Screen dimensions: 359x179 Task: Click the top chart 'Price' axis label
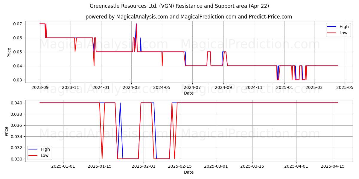pyautogui.click(x=9, y=52)
